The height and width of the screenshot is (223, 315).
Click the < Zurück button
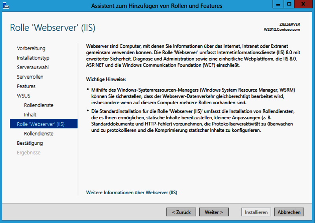click(x=181, y=212)
